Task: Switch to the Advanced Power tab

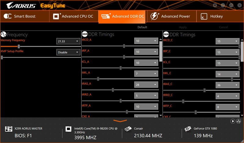Action: pos(171,16)
